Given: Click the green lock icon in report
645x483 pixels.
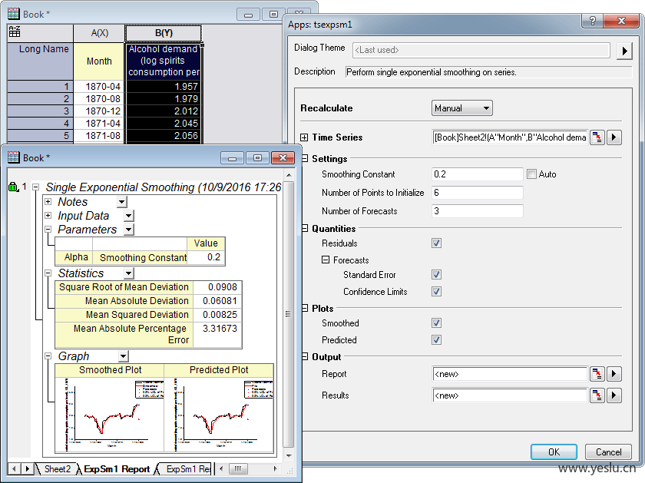Looking at the screenshot, I should coord(13,187).
